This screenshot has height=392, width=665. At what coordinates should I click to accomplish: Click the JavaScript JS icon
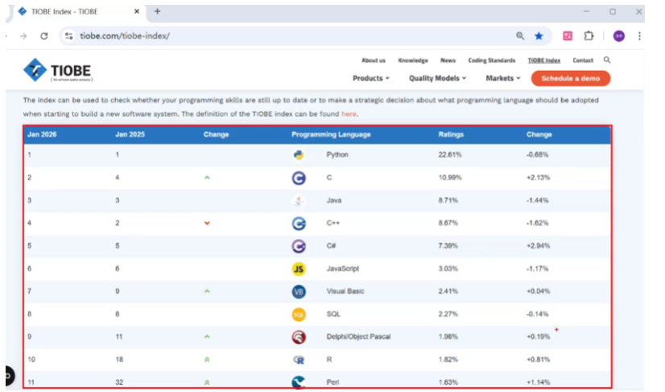pyautogui.click(x=299, y=269)
